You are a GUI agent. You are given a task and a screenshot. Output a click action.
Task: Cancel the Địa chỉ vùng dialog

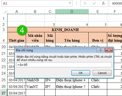point(102,73)
